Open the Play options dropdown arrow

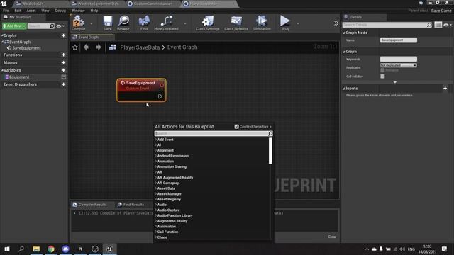[x=298, y=23]
